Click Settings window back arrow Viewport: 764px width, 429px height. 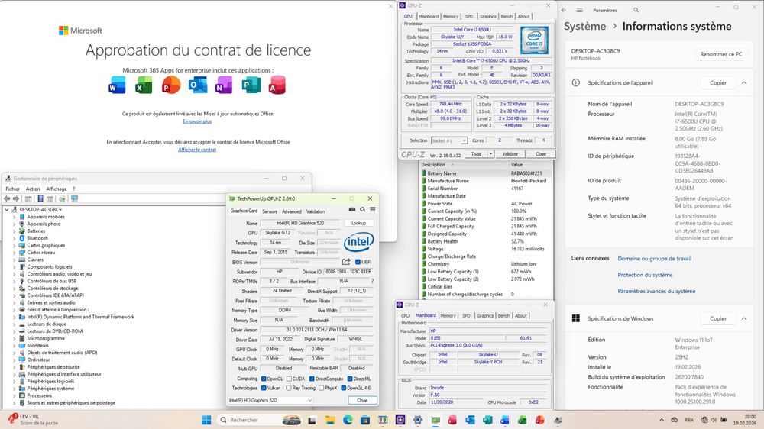coord(564,10)
